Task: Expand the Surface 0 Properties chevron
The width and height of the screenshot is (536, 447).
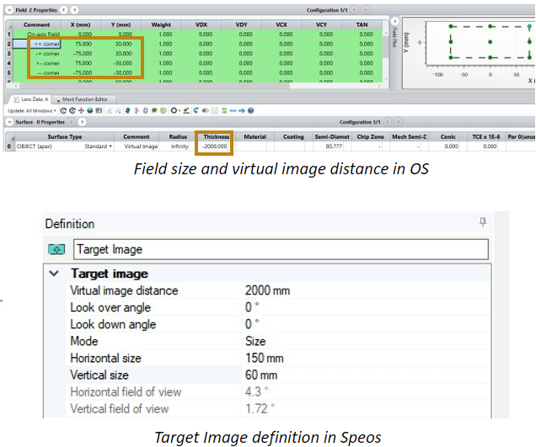Action: click(x=9, y=122)
